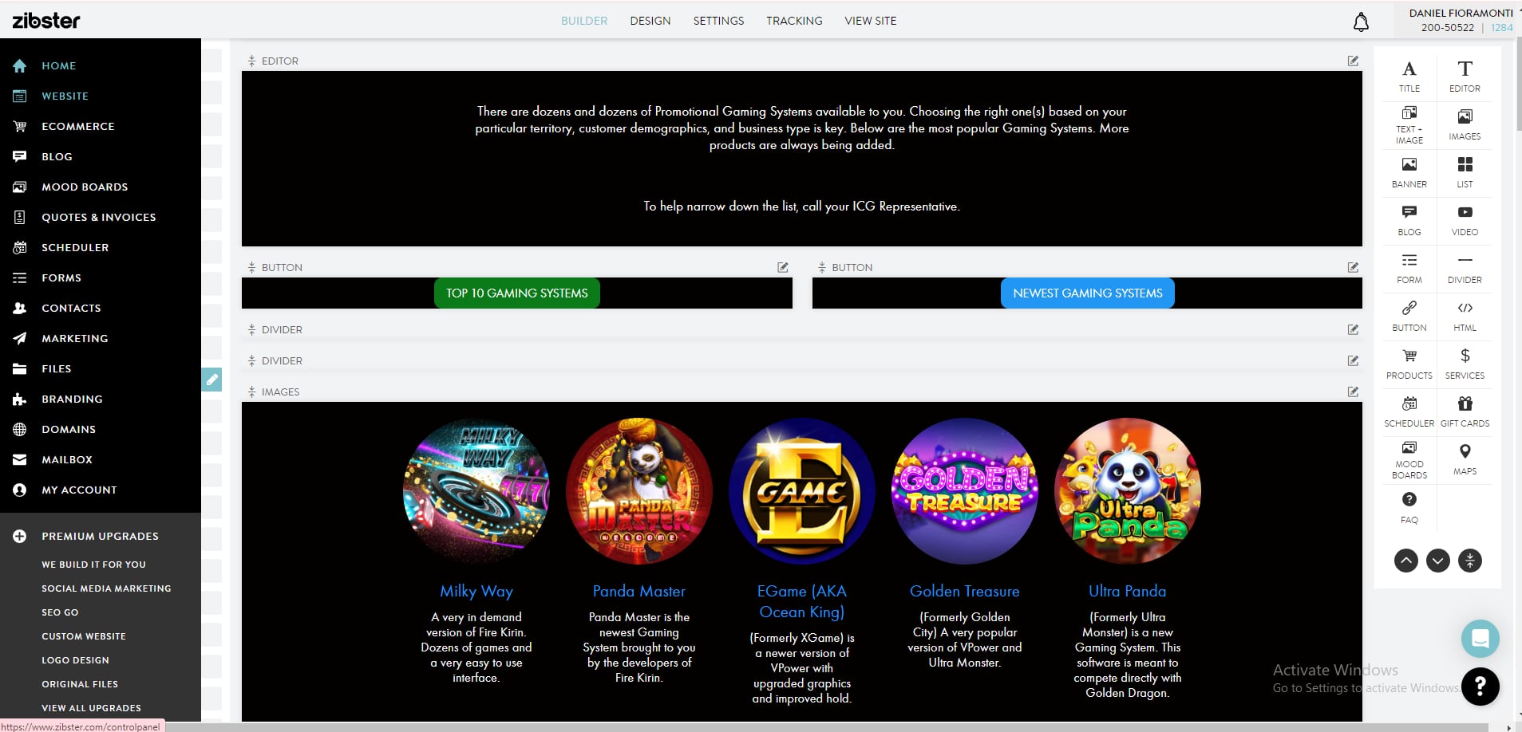Insert a Blog block from the panel
1522x732 pixels.
tap(1409, 221)
